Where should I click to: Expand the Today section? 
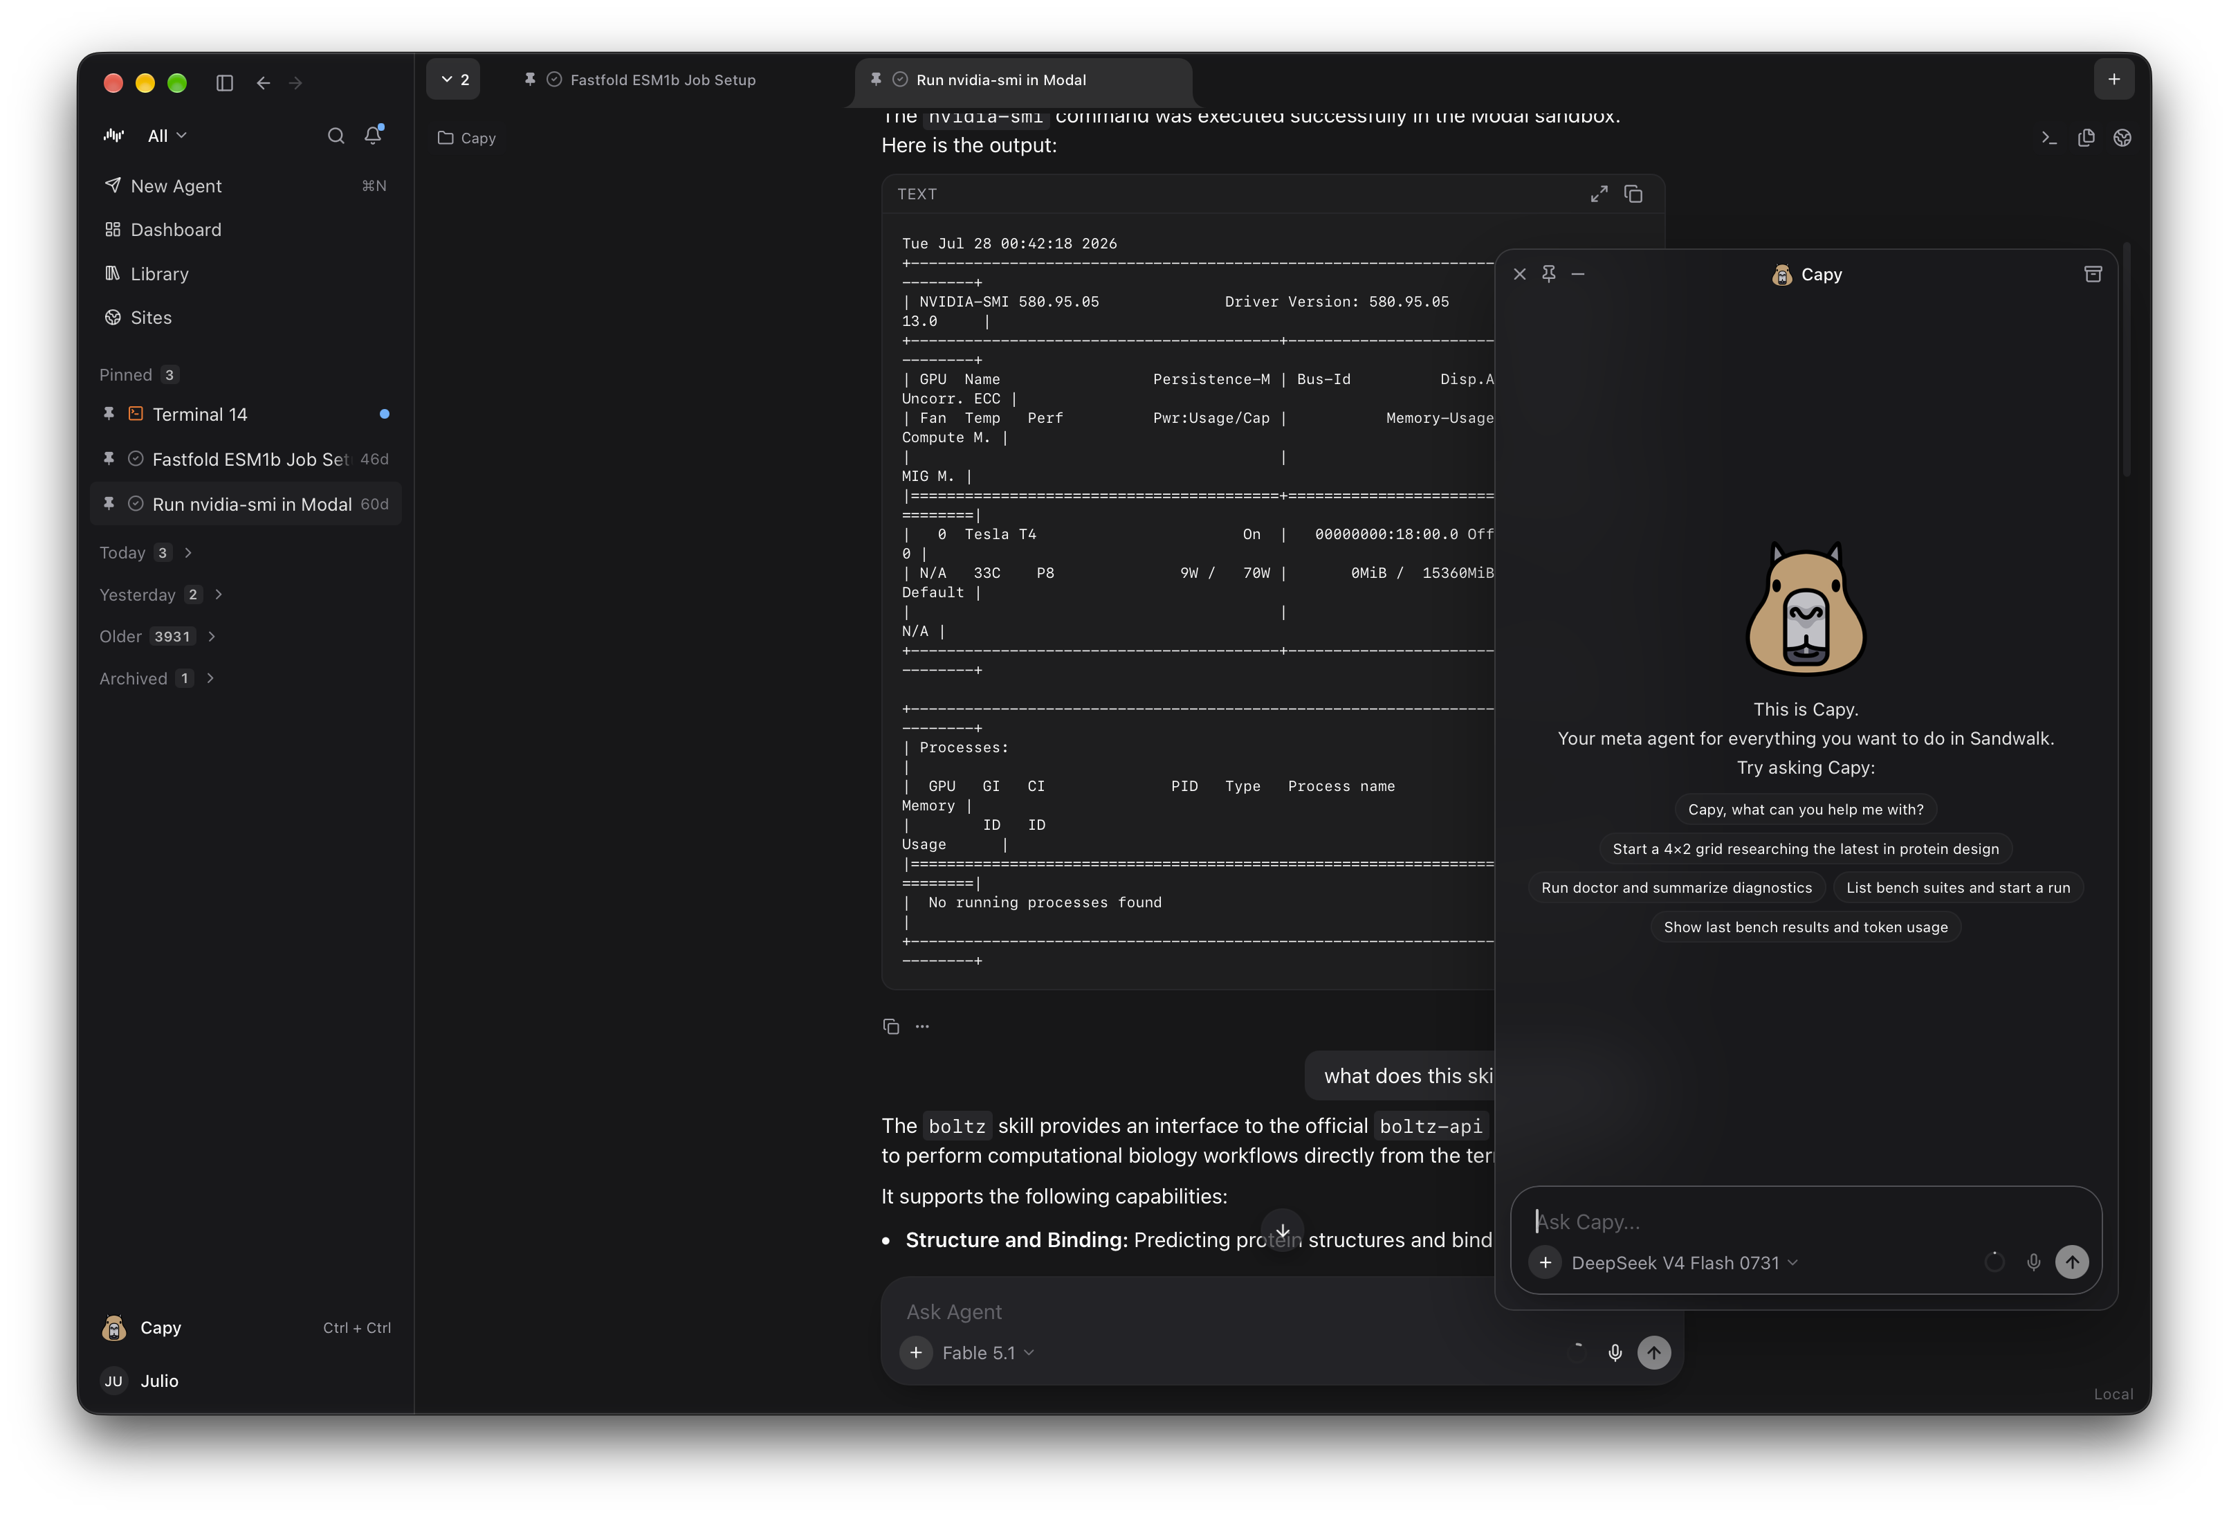[146, 553]
